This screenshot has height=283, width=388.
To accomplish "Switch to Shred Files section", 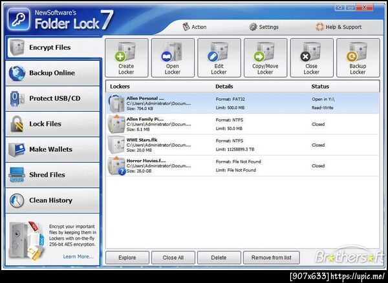I will [52, 174].
